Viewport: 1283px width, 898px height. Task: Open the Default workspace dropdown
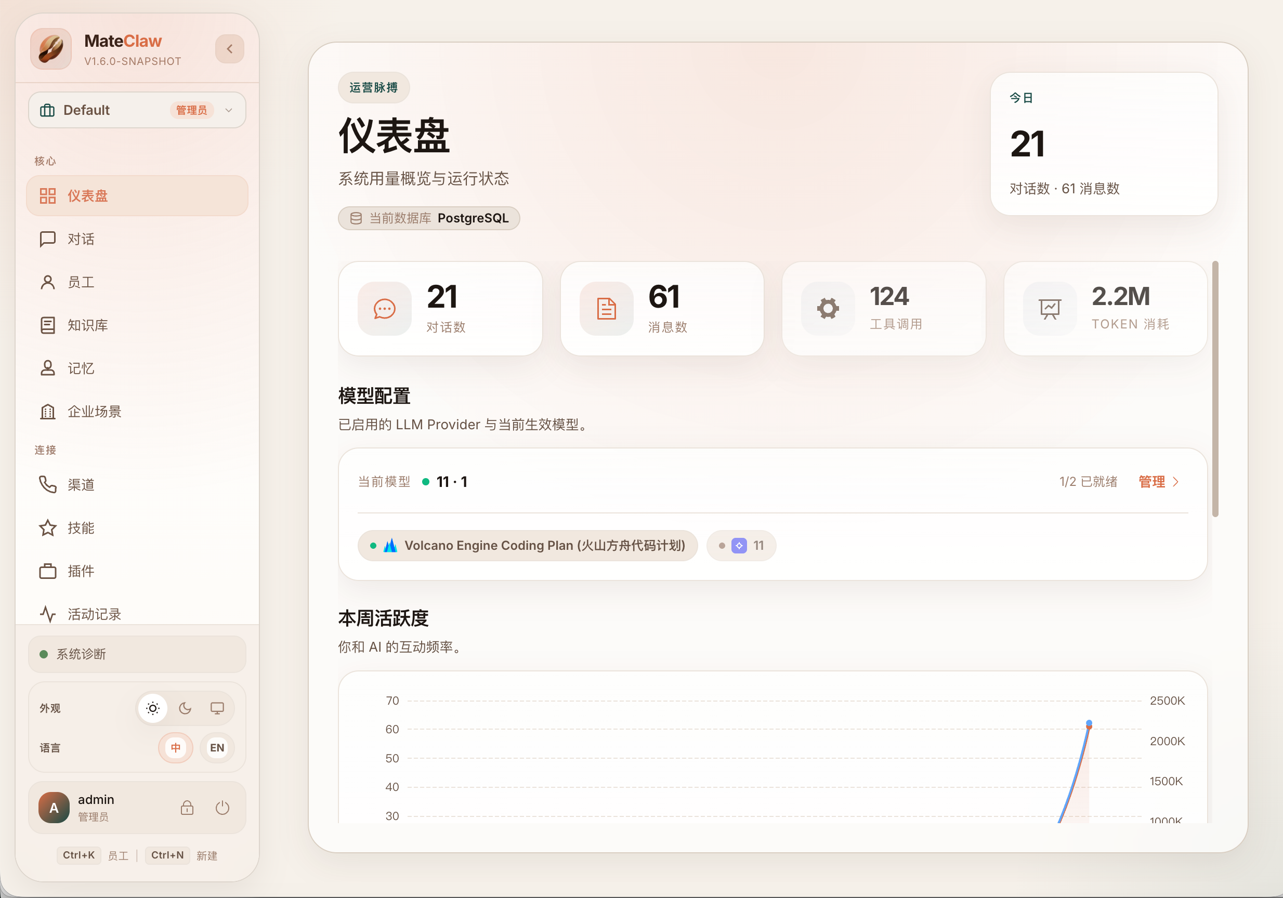[x=137, y=110]
